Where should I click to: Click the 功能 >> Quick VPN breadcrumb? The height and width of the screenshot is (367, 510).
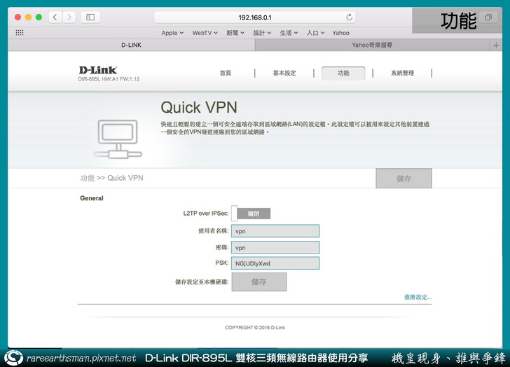pyautogui.click(x=111, y=178)
